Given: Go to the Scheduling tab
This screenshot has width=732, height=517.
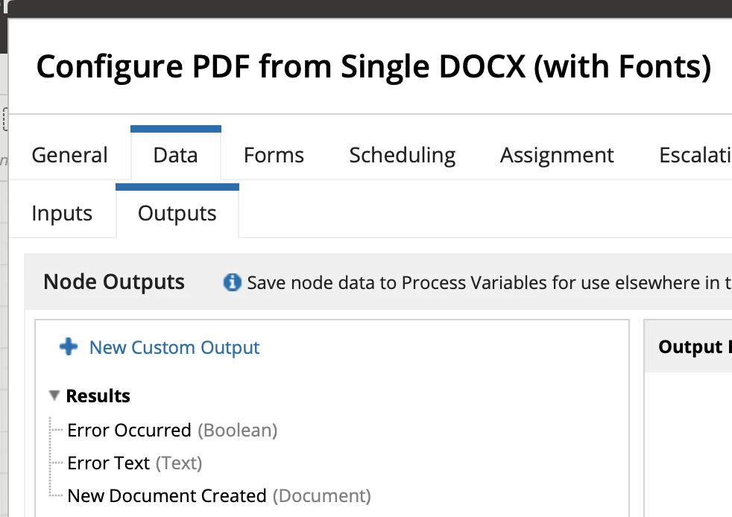Looking at the screenshot, I should (x=403, y=155).
